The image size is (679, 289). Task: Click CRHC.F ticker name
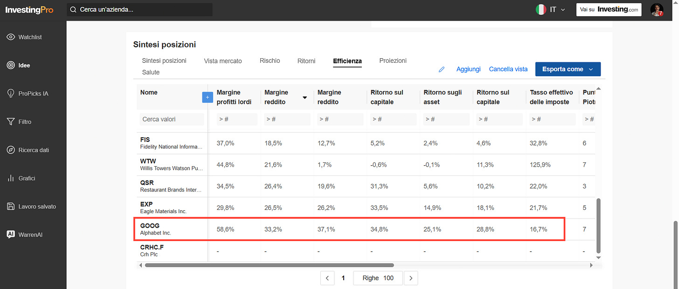click(x=152, y=247)
